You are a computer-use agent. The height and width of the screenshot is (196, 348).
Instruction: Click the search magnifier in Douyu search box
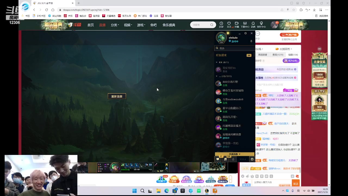tap(212, 25)
